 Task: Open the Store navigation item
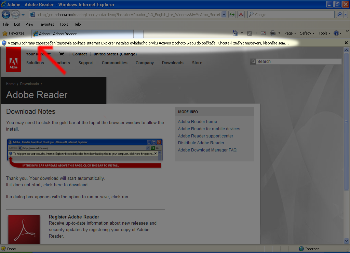197,63
